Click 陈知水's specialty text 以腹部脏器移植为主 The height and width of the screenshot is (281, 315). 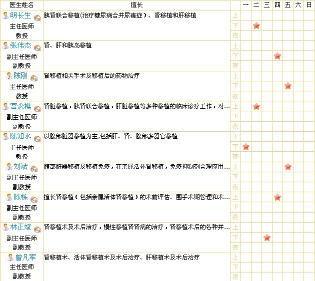(111, 136)
